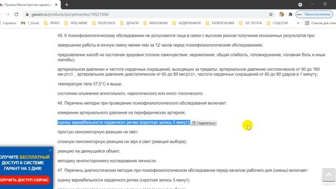Click paragraph 47 heading 'Перечень диагностических методик'
The width and height of the screenshot is (336, 189).
183,170
